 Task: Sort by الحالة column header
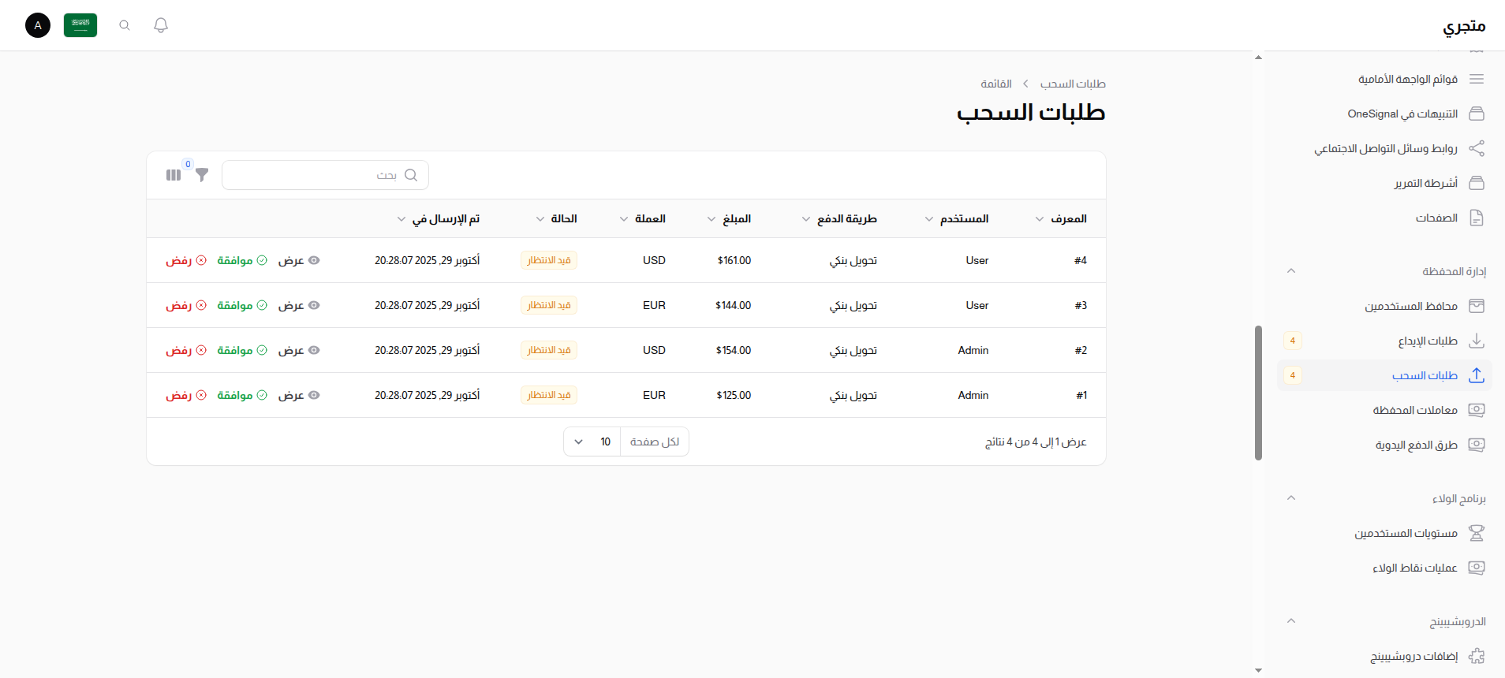556,218
